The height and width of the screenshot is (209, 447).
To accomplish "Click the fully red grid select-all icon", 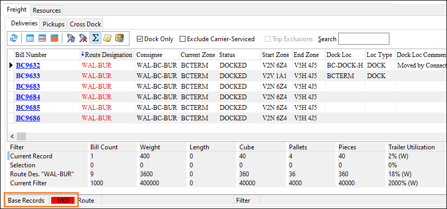I will click(54, 39).
